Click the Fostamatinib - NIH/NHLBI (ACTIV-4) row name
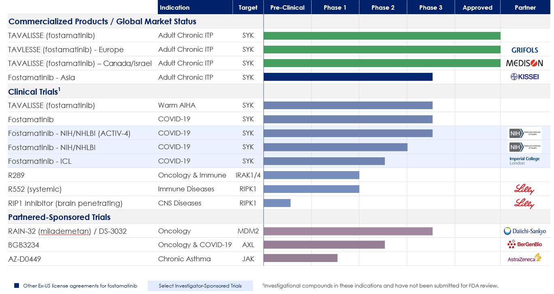Viewport: 554px width, 294px height. (69, 133)
